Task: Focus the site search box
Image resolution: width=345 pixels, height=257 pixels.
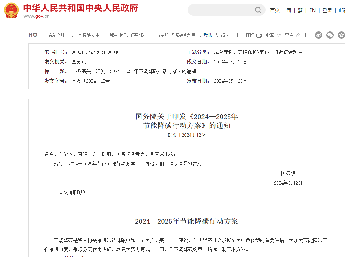Action: coord(226,10)
